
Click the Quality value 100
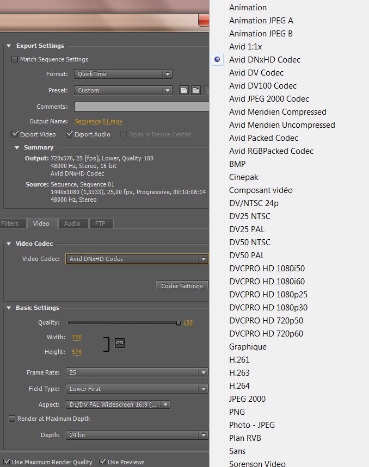[x=188, y=322]
